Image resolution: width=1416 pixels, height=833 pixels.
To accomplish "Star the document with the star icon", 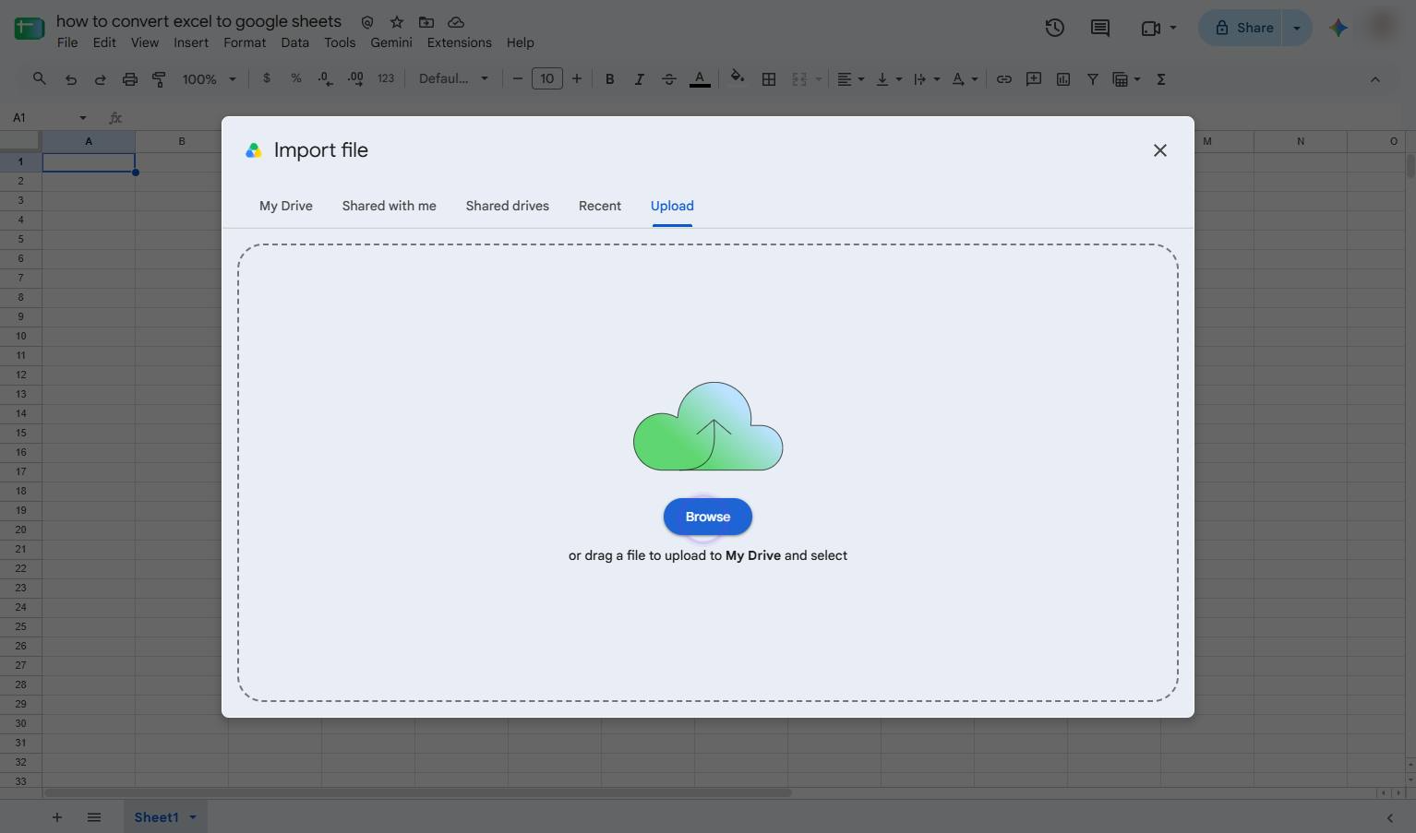I will click(397, 22).
